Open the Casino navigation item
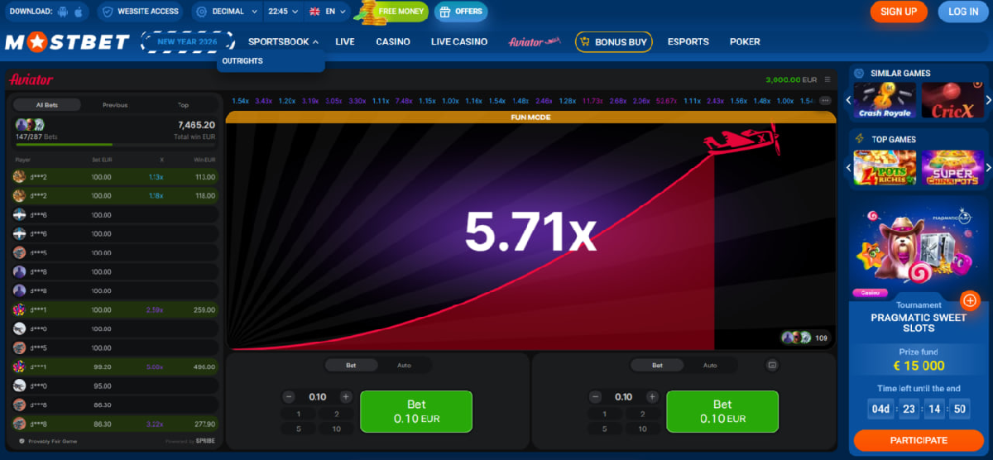This screenshot has height=460, width=993. (x=393, y=41)
